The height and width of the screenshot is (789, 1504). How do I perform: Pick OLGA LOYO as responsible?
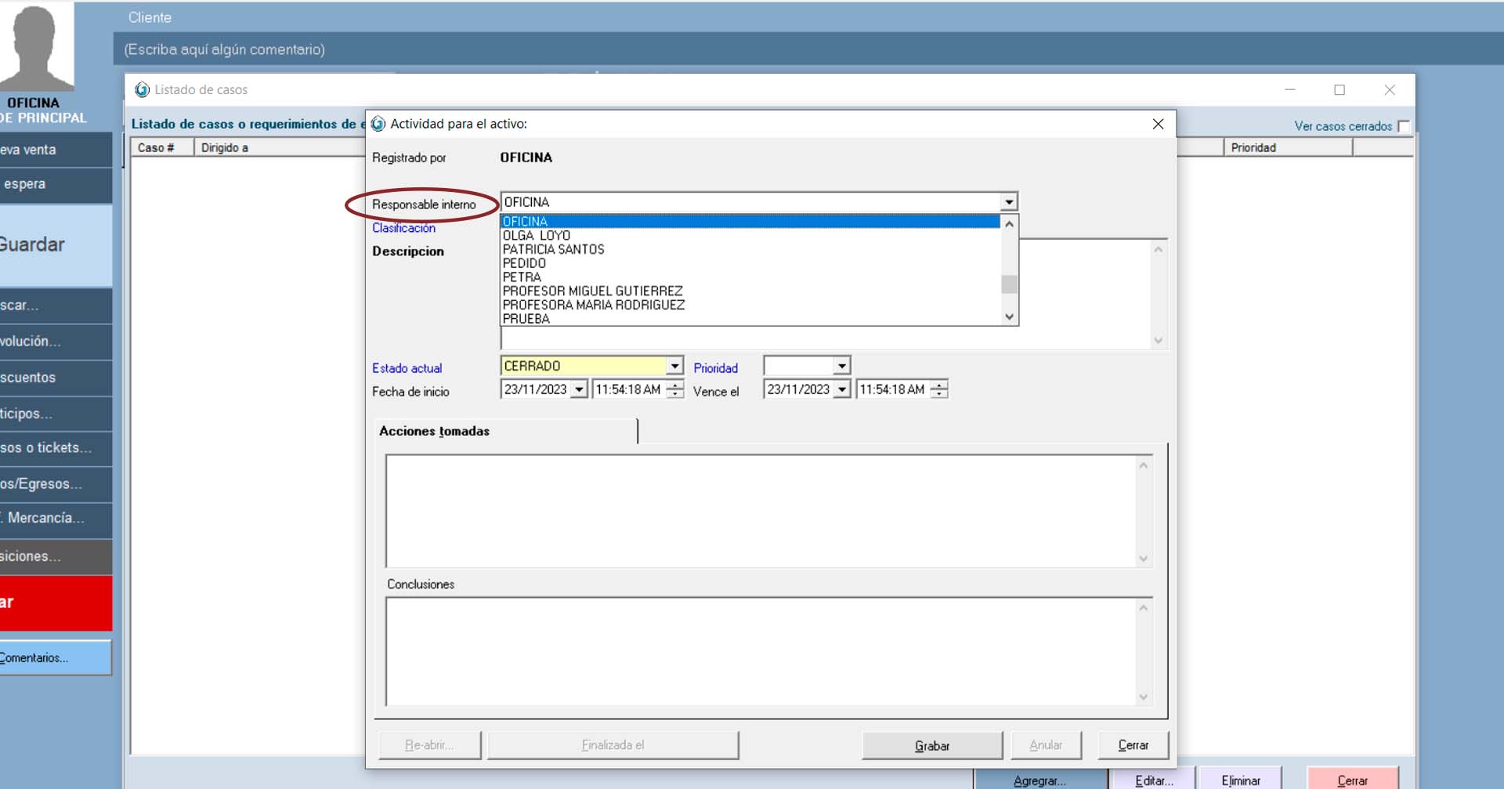tap(536, 235)
